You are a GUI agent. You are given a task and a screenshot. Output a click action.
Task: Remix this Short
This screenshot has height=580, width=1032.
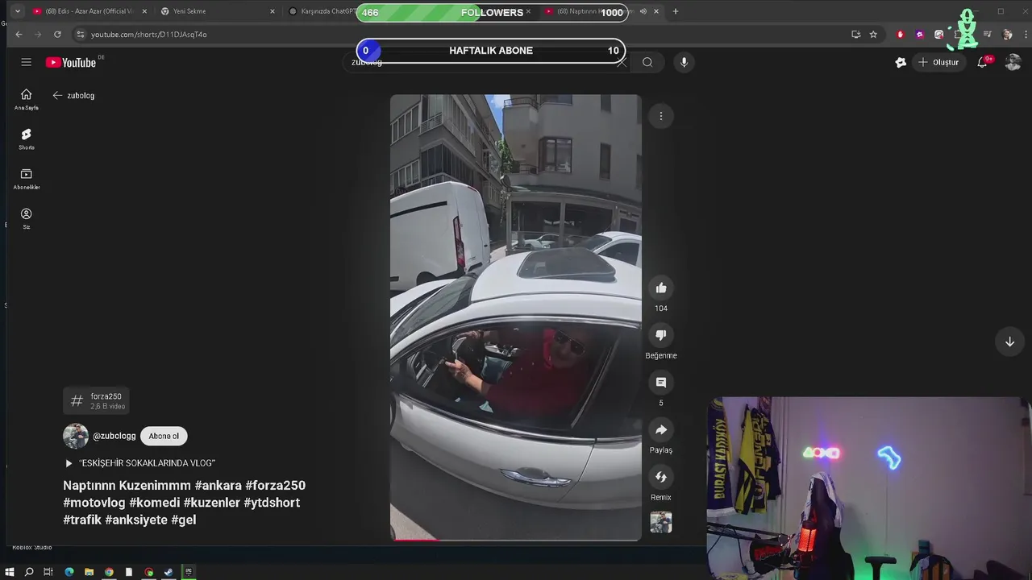point(661,477)
